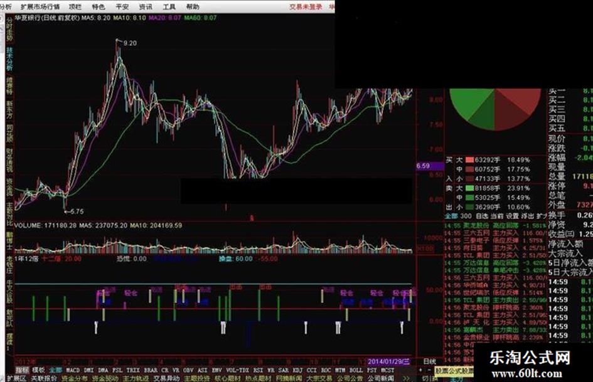Select 自选 in alert list filter

click(482, 216)
